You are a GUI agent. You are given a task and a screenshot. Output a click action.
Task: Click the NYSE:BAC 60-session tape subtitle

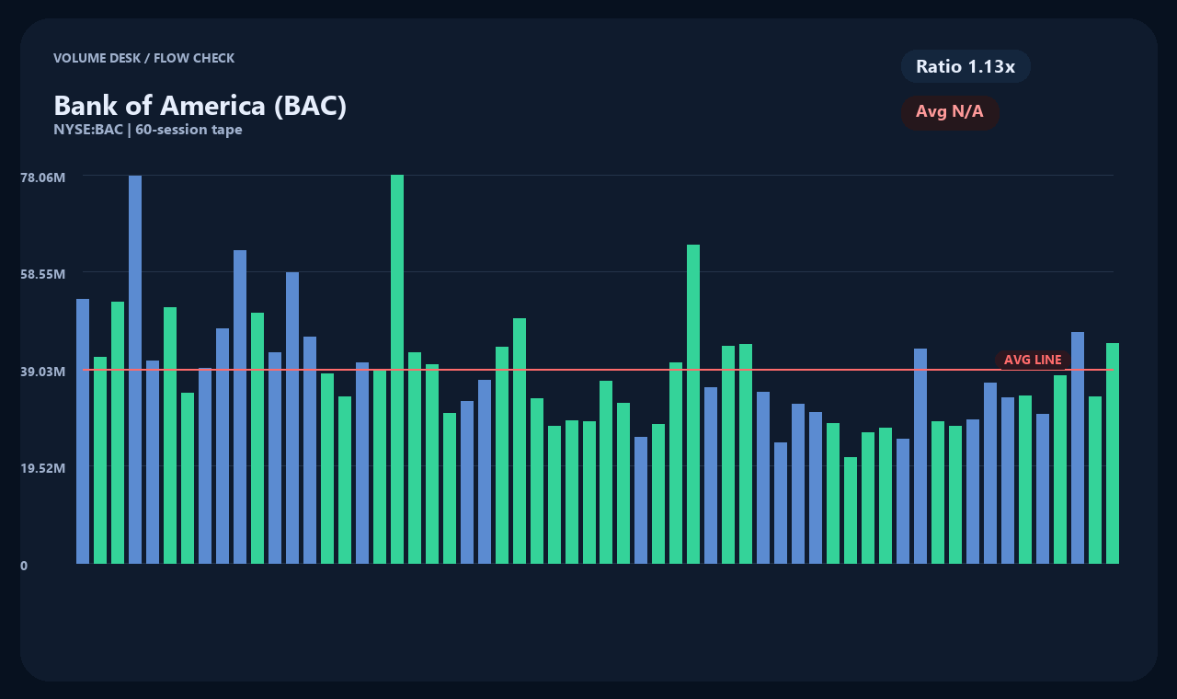[x=148, y=130]
